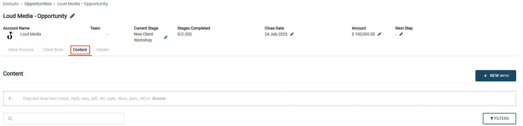Select the Content tab
This screenshot has height=126, width=523.
coord(80,50)
